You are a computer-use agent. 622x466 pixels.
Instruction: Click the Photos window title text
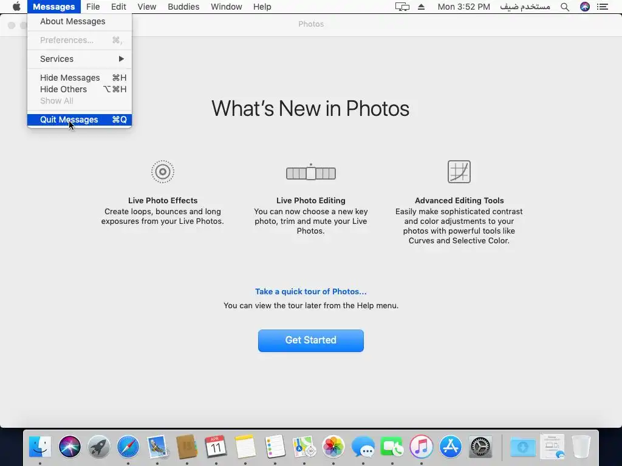311,24
